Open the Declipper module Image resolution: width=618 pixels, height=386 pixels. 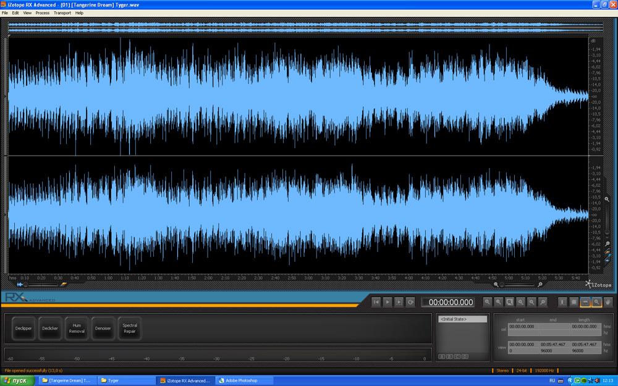pyautogui.click(x=24, y=328)
